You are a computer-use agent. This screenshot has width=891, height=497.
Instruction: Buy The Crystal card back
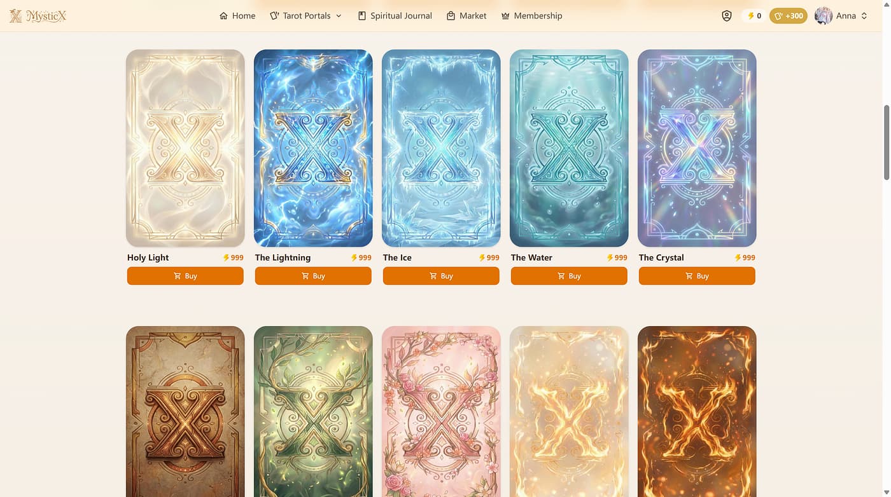click(697, 276)
